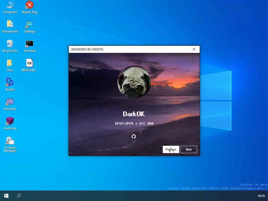268x201 pixels.
Task: Click the taskbar search magnifier
Action: pos(19,196)
